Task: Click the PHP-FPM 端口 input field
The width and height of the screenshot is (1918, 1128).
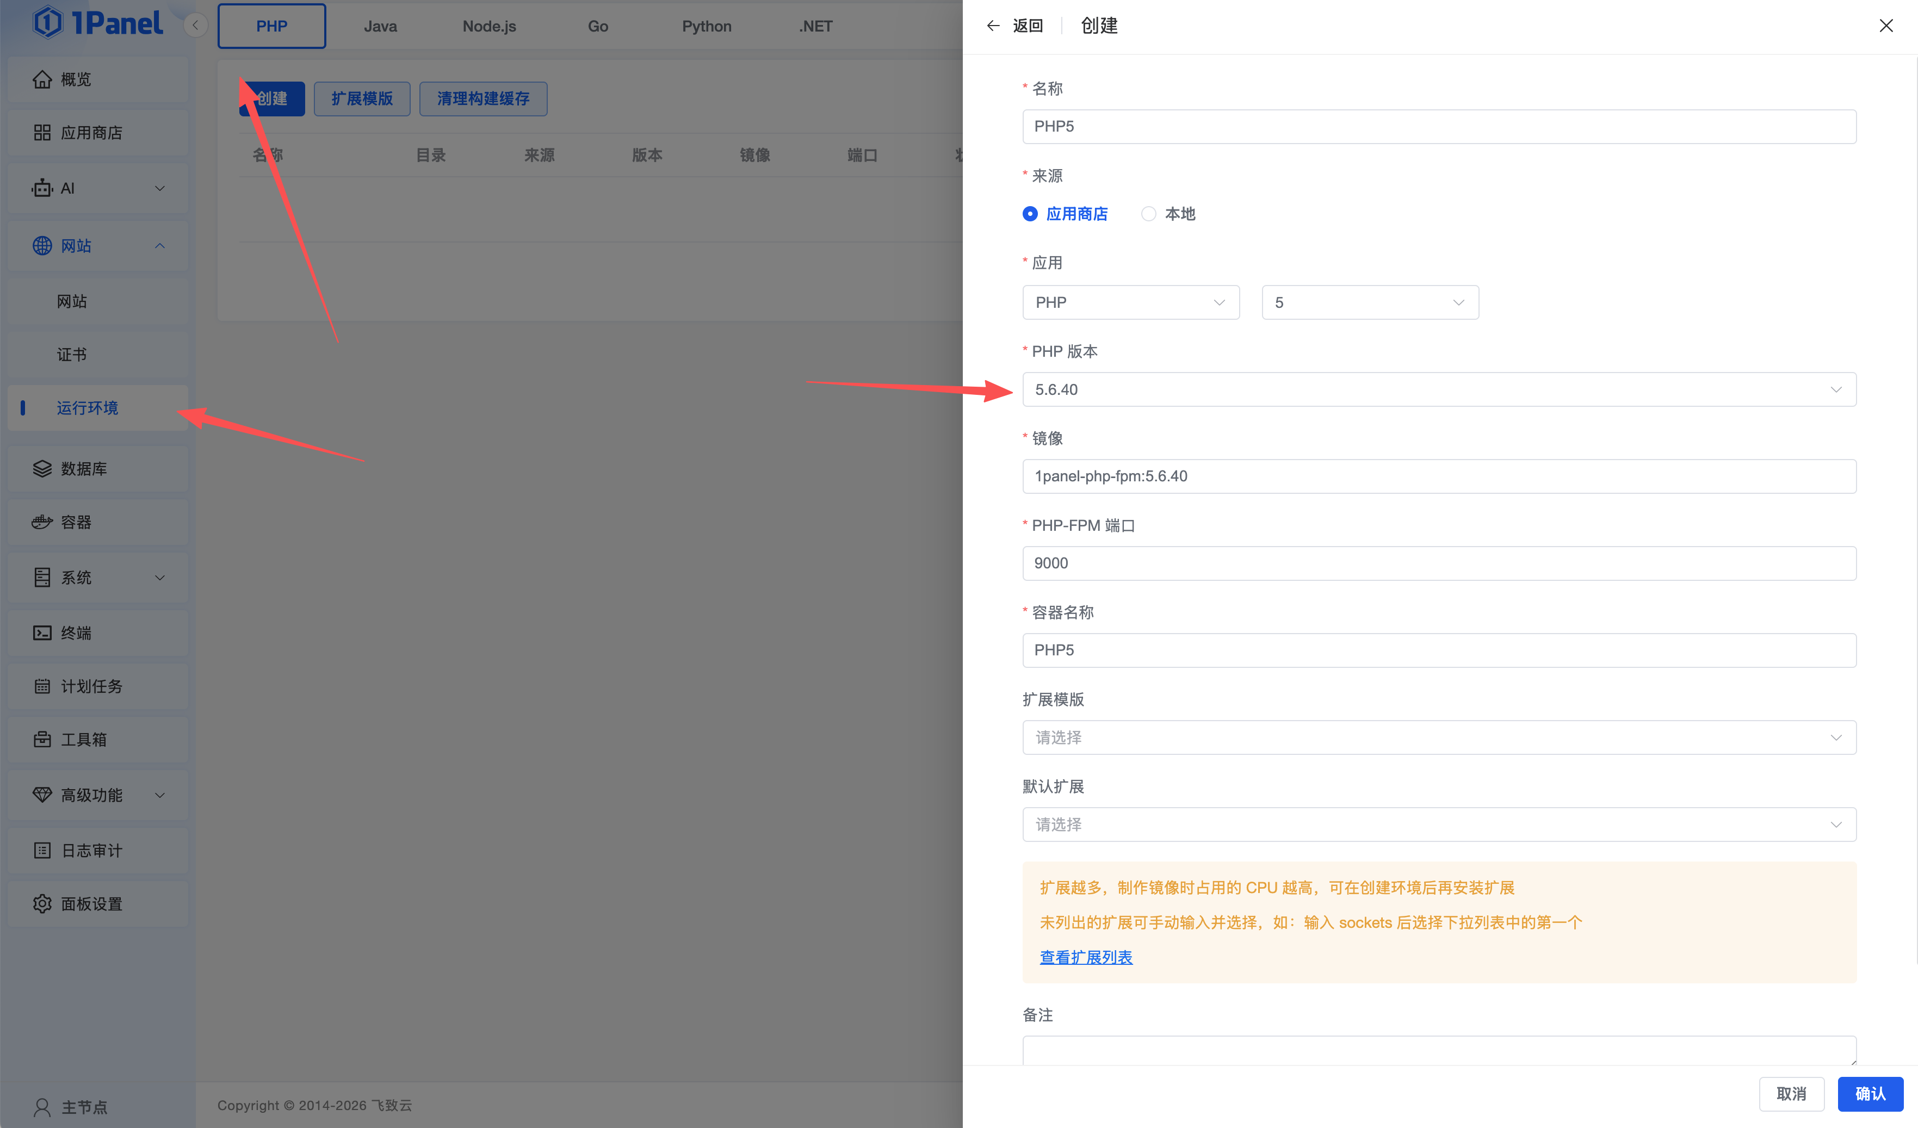Action: point(1438,563)
